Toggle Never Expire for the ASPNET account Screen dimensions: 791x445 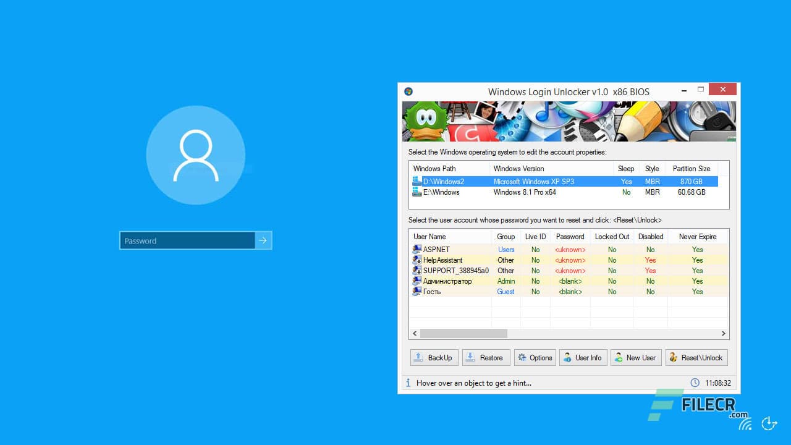click(x=697, y=249)
